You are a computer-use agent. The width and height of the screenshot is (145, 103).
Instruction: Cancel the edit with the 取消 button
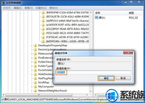[123, 78]
